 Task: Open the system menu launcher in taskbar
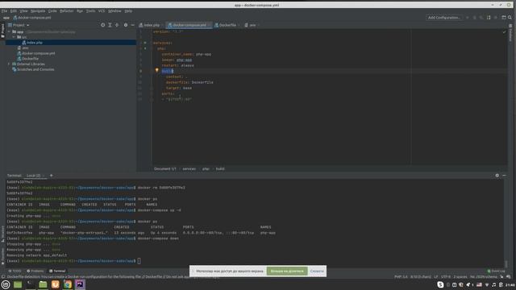click(6, 284)
